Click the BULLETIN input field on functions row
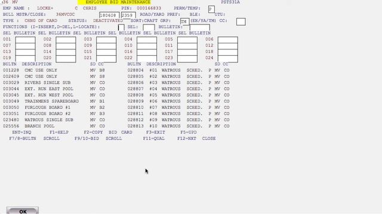The image size is (382, 214). click(200, 27)
